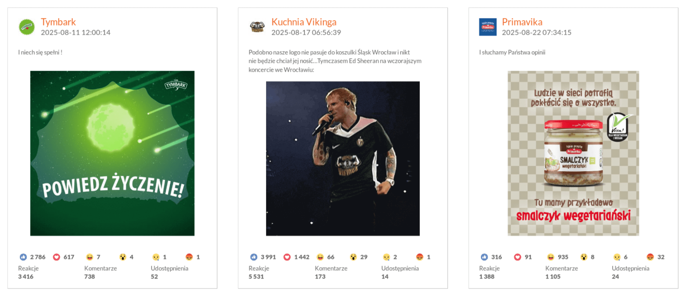Open the smalczyk wegetariański jar image

coord(573,153)
